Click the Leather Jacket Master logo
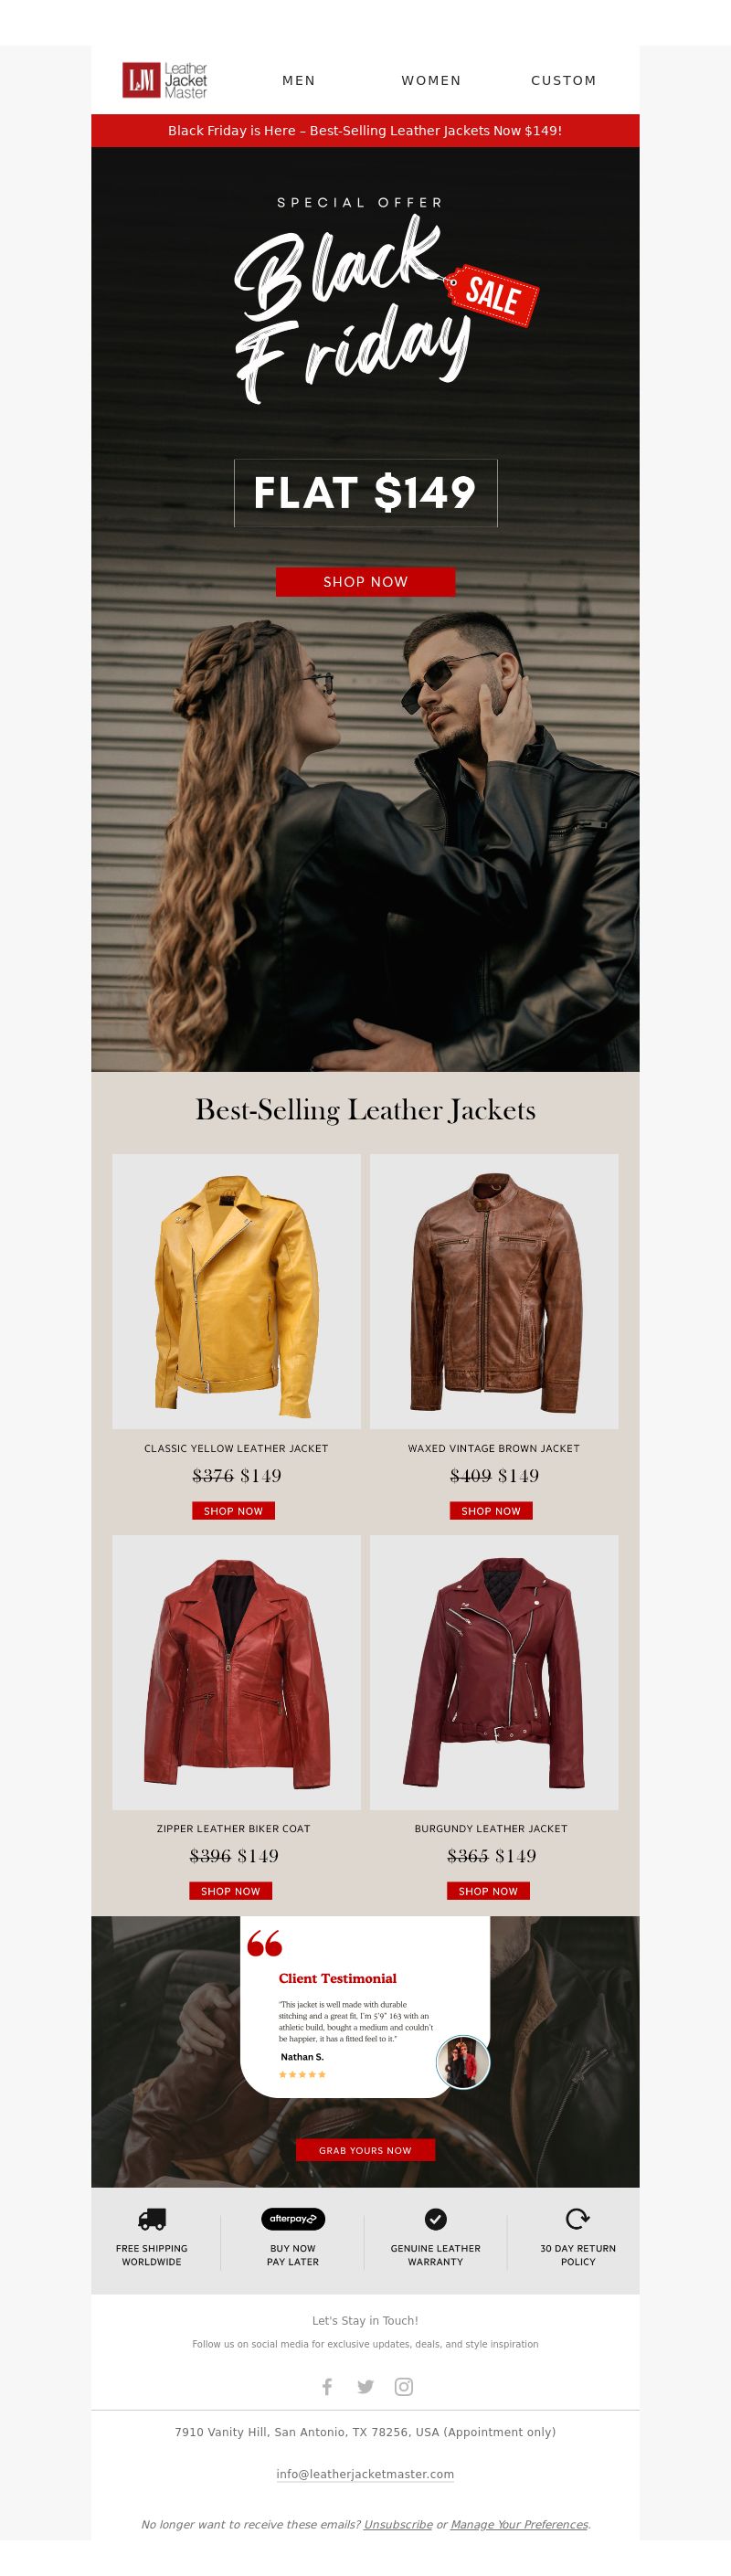This screenshot has height=2576, width=731. pos(165,80)
